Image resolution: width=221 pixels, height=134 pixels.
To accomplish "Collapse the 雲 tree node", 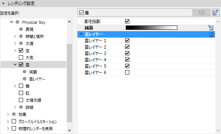I will 15,65.
